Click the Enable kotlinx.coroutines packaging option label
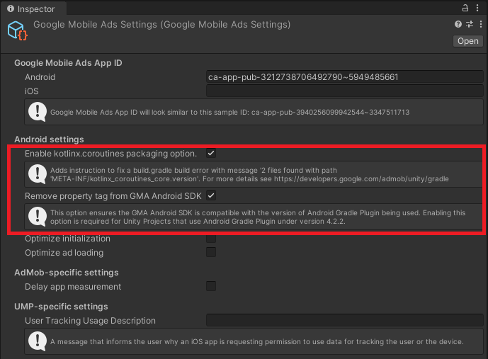The image size is (488, 359). pyautogui.click(x=110, y=154)
